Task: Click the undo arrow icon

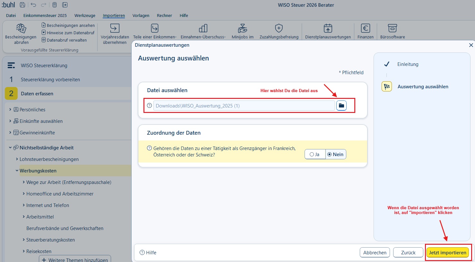Action: pos(33,5)
